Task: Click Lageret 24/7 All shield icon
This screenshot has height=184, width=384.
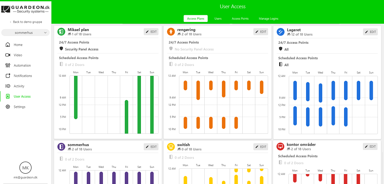Action: point(281,49)
